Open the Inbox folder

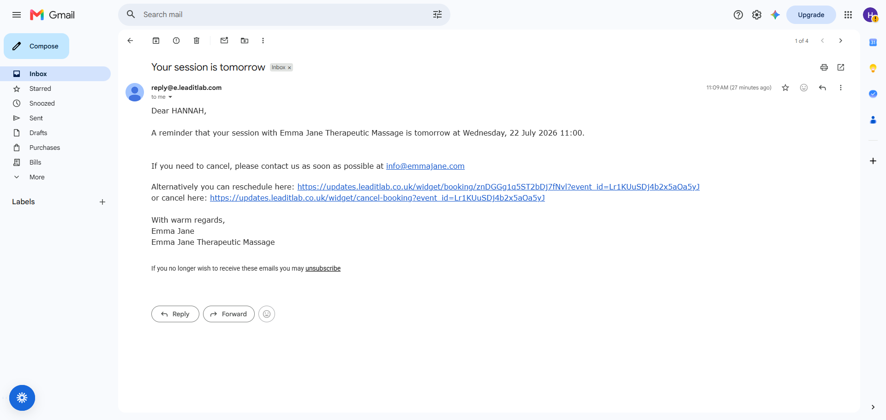coord(55,74)
